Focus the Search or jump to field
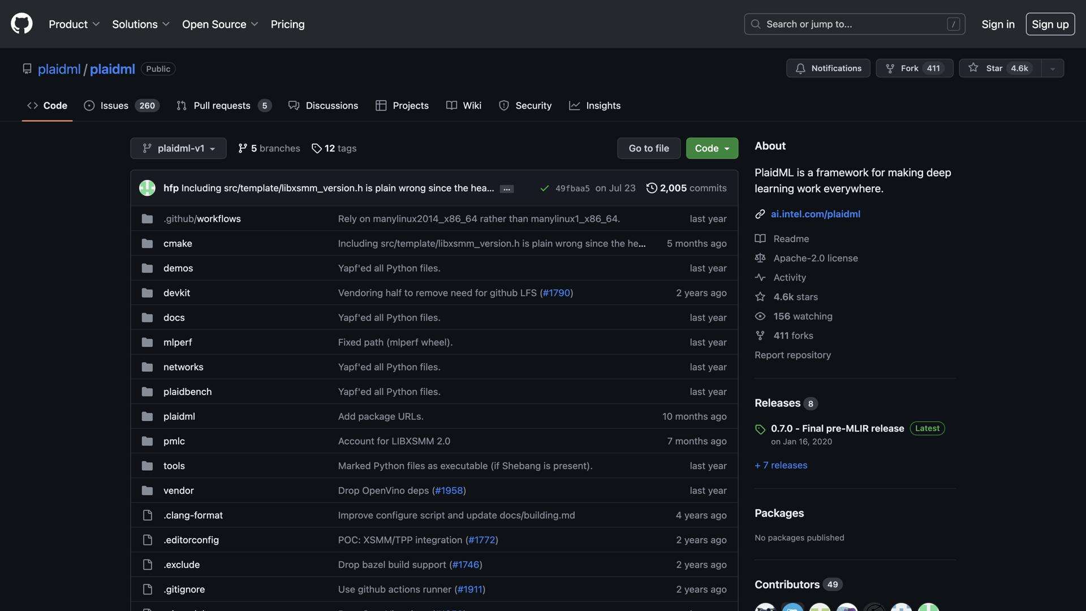 854,24
